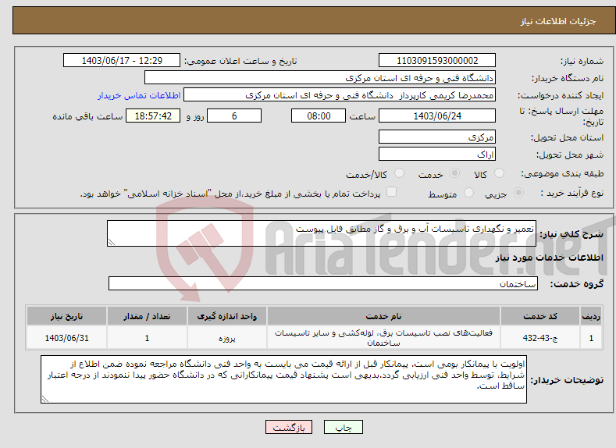Click the row number cell 1
Viewport: 616px width, 448px height.
coord(591,338)
